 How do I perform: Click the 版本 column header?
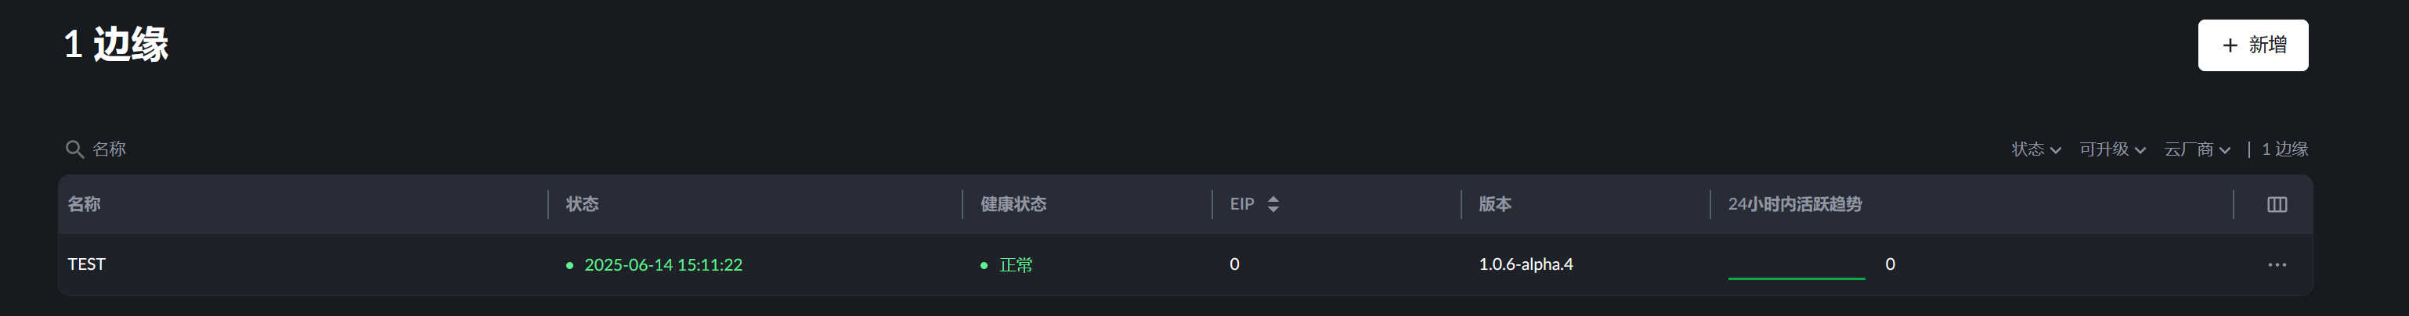1494,205
